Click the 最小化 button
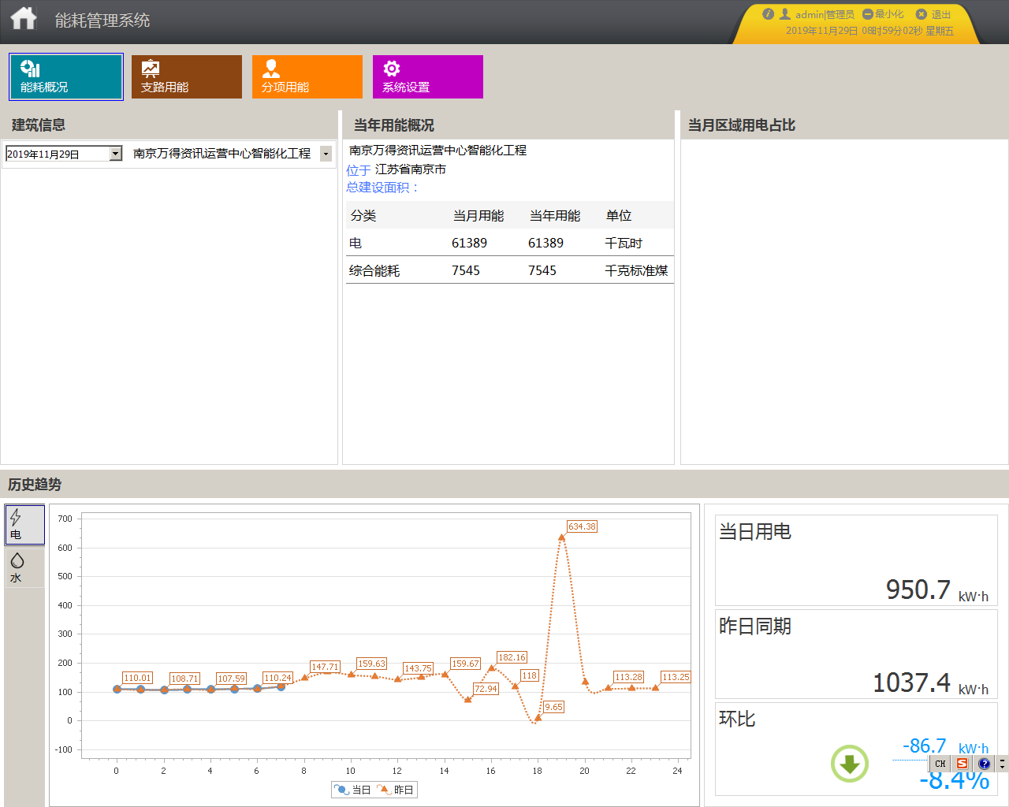The image size is (1009, 807). 884,14
